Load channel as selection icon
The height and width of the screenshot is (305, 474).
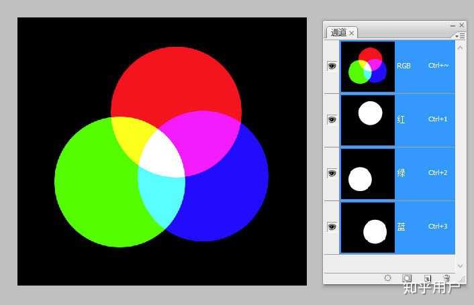pos(388,278)
